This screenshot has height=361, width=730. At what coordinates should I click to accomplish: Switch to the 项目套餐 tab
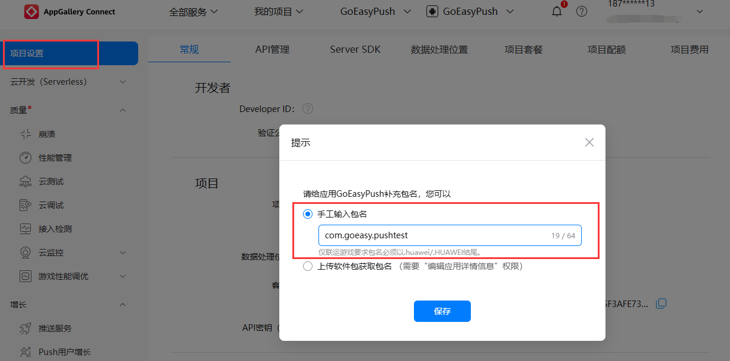[x=524, y=50]
